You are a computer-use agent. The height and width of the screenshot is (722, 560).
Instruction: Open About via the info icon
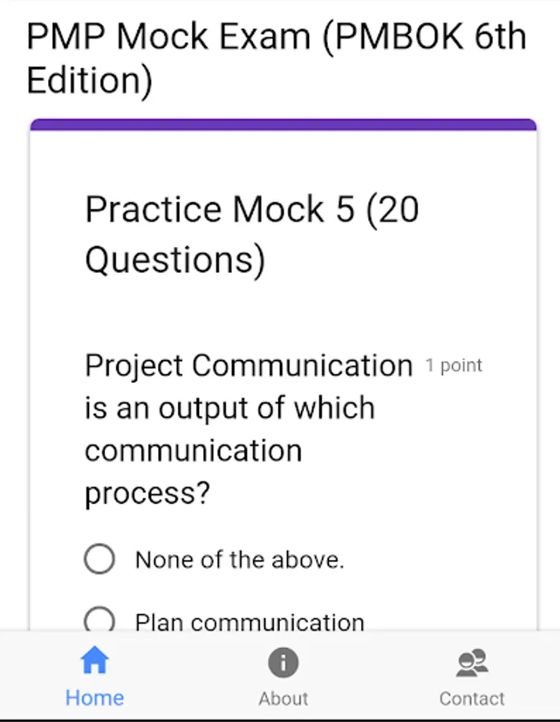point(283,663)
